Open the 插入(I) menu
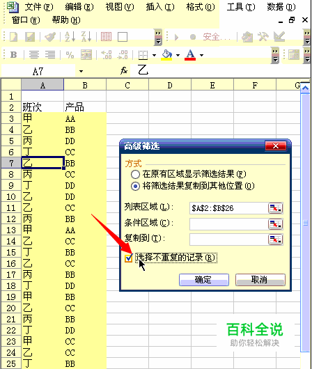 [160, 7]
